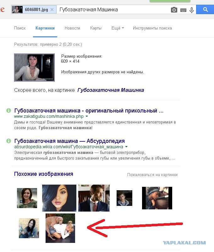Open the on-screen keyboard icon
The width and height of the screenshot is (214, 252).
click(183, 10)
